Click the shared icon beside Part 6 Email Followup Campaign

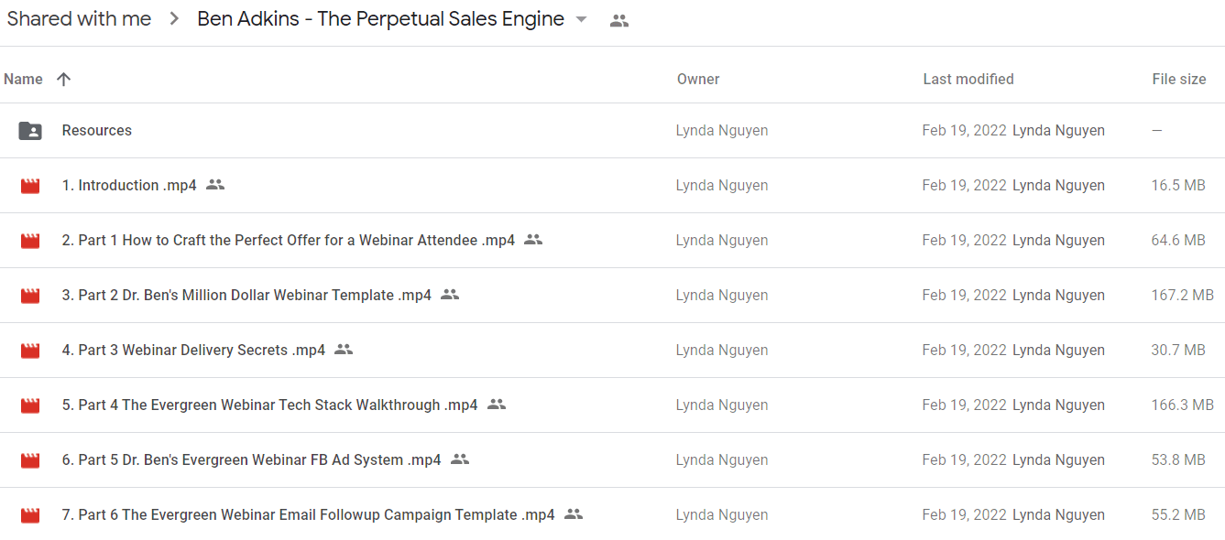tap(574, 514)
